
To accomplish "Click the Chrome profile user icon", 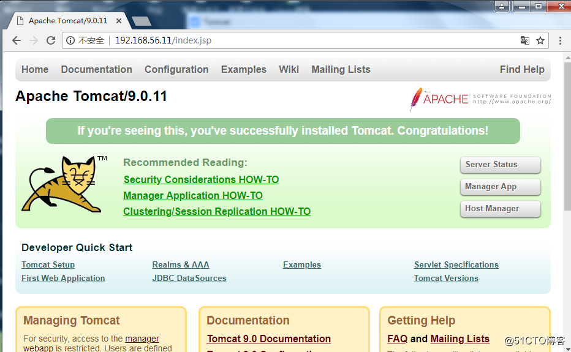I will point(501,6).
